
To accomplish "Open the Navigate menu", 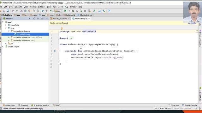I will 18,7.
